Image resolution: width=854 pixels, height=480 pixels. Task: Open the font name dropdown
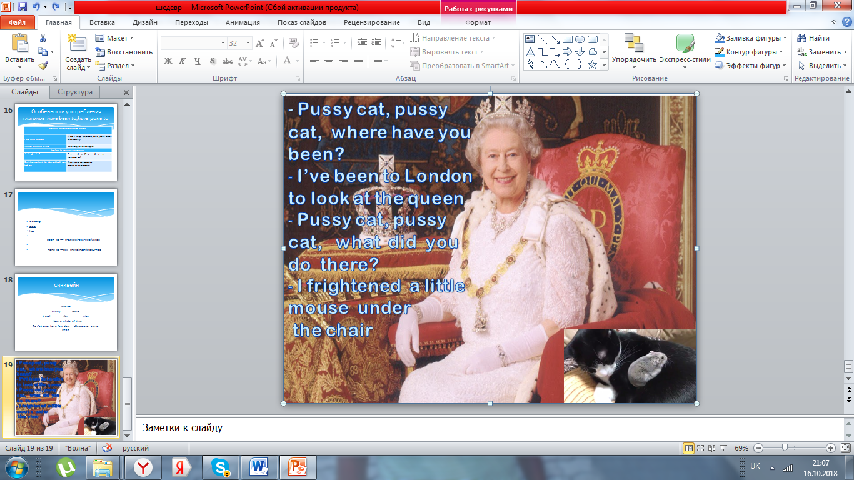(x=223, y=43)
